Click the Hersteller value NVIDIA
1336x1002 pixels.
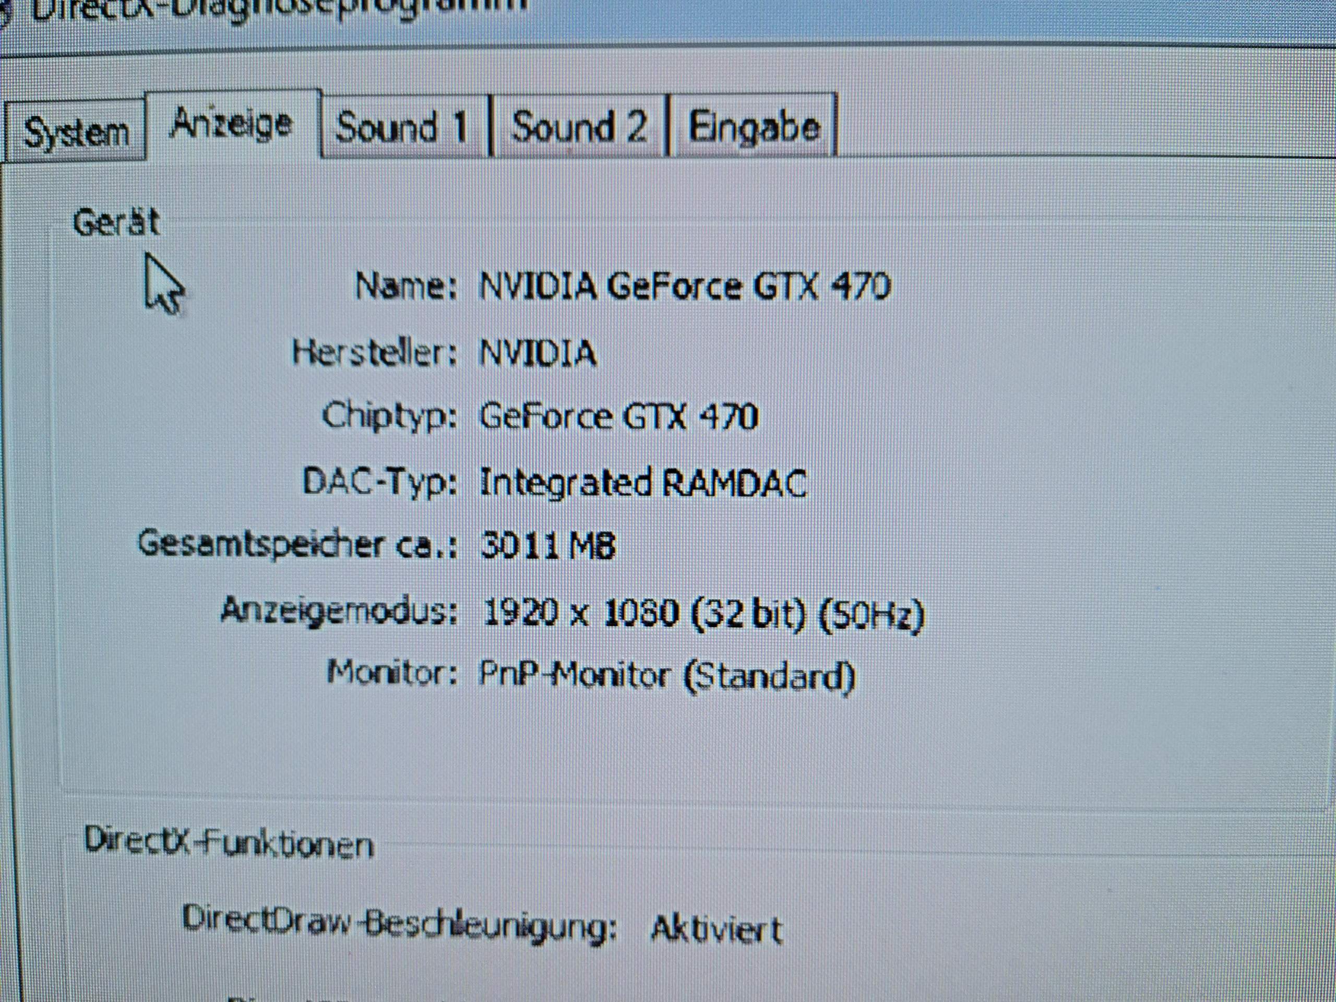pos(538,353)
